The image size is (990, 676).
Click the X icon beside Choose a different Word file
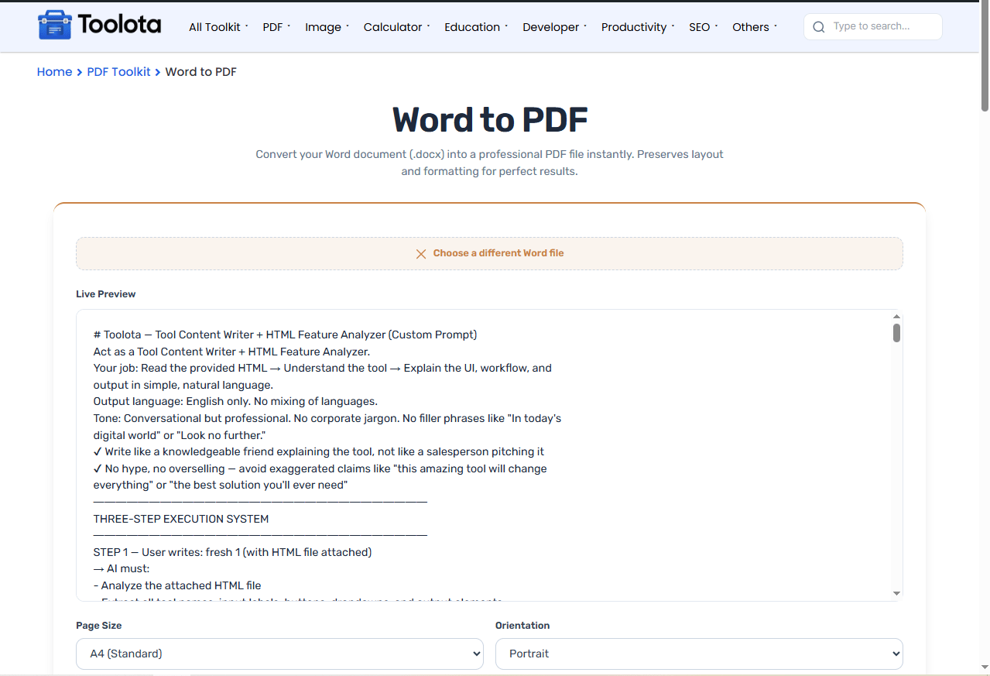tap(421, 254)
